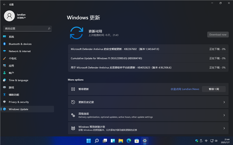Click the landian account name

click(x=21, y=15)
